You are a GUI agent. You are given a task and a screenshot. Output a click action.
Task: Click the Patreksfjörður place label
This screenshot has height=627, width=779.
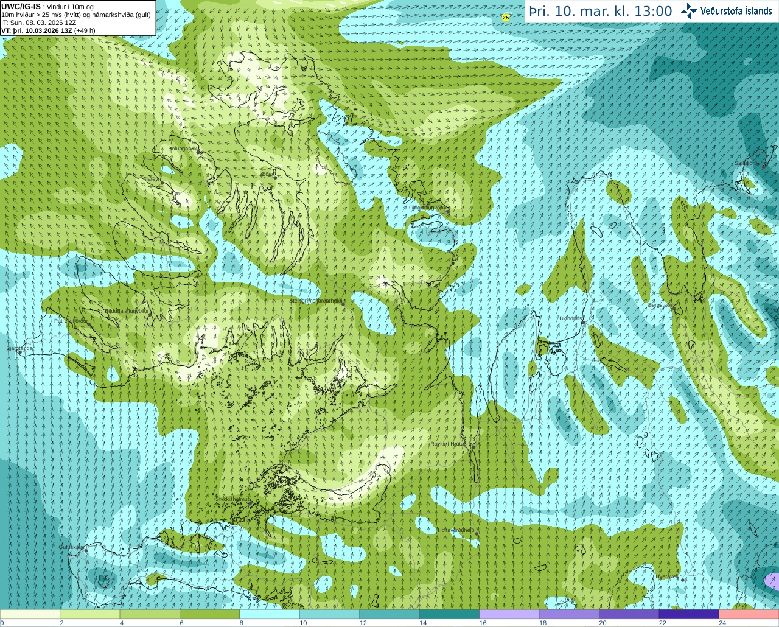coord(71,320)
